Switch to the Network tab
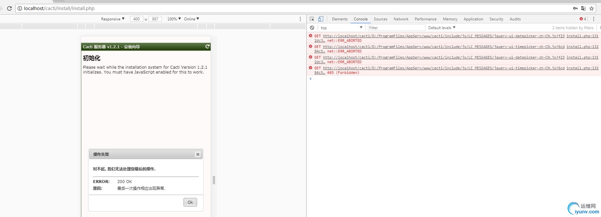This screenshot has height=217, width=601. (x=401, y=19)
